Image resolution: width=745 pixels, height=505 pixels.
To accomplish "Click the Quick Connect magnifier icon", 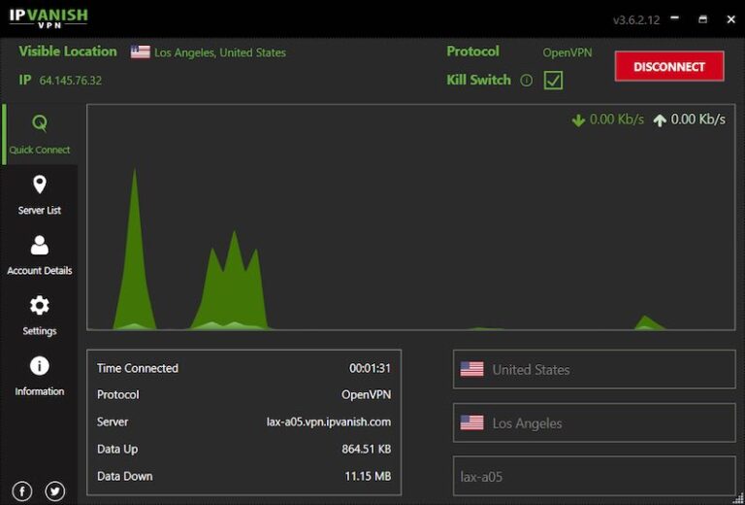I will coord(39,123).
